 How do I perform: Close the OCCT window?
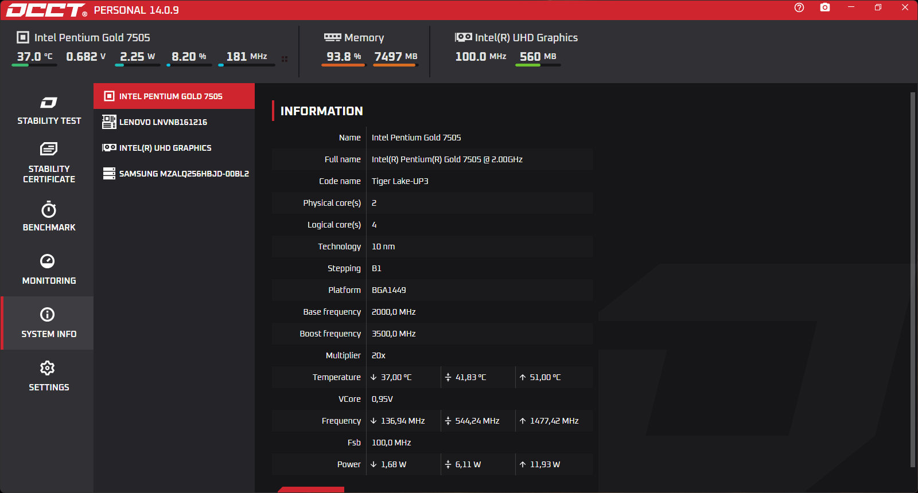[905, 7]
